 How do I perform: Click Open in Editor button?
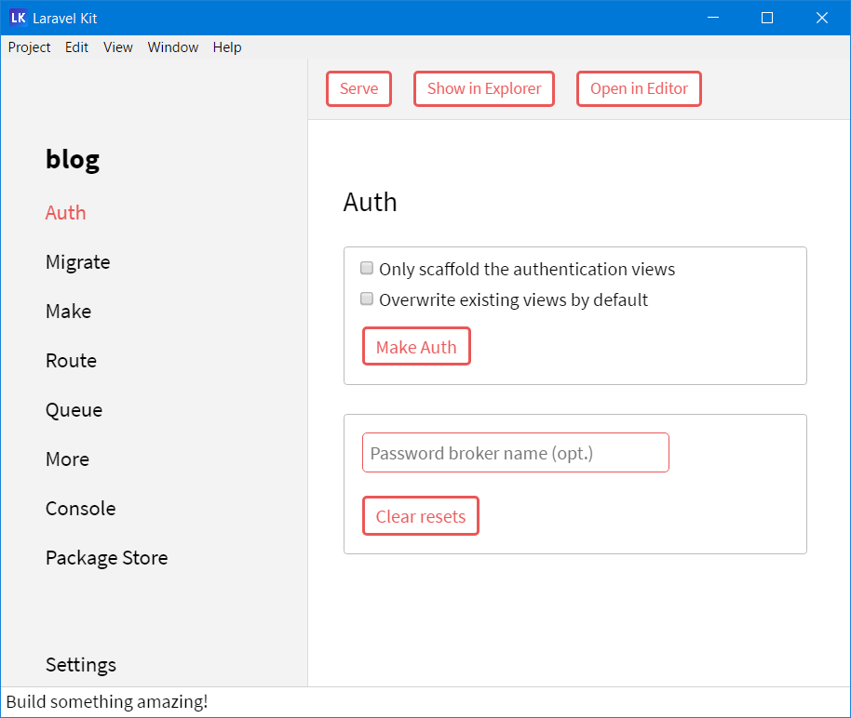tap(639, 89)
